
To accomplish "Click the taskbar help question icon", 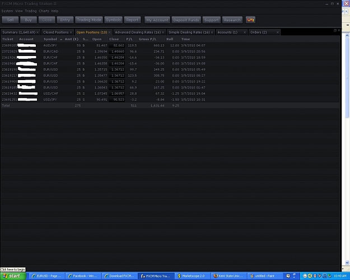I will pyautogui.click(x=288, y=276).
